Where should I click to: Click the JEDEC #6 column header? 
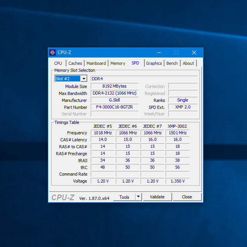point(128,126)
